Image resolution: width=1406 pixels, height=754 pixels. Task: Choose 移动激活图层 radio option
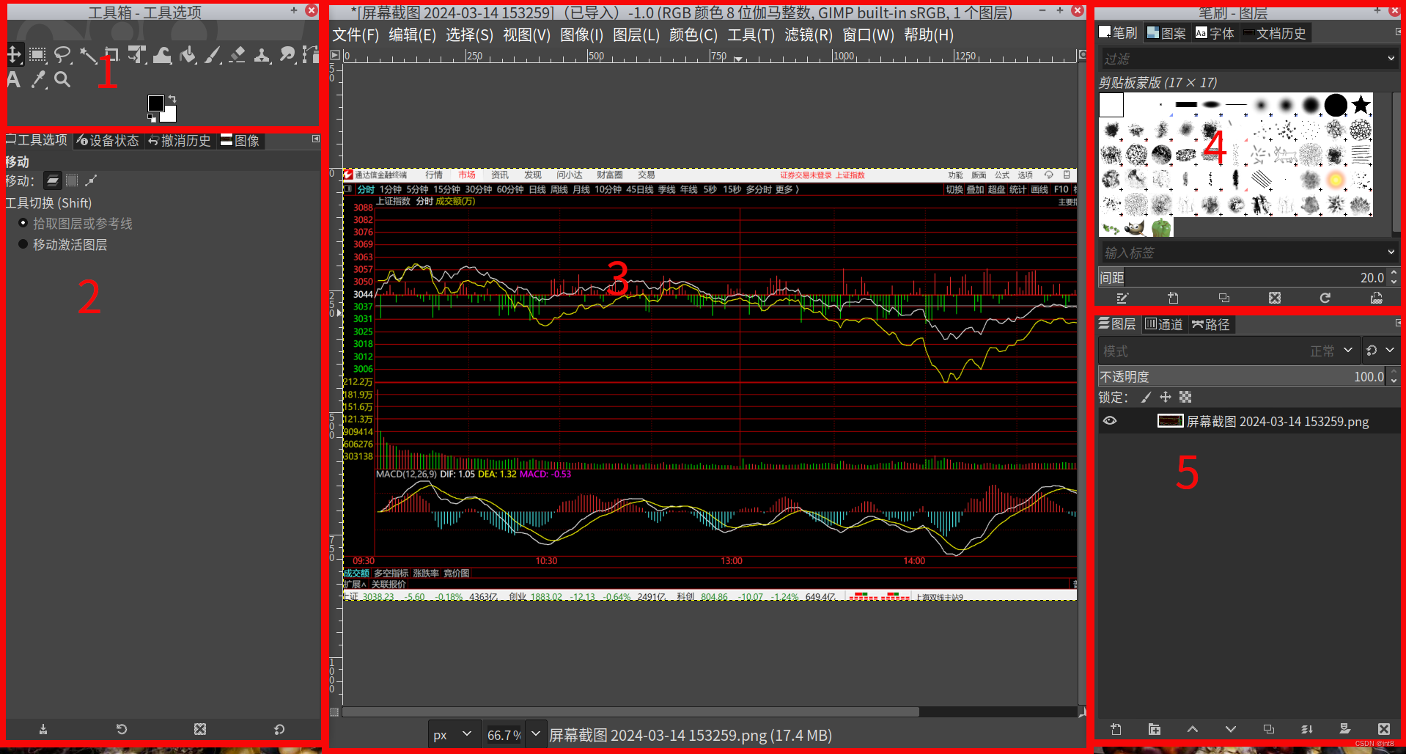point(63,245)
